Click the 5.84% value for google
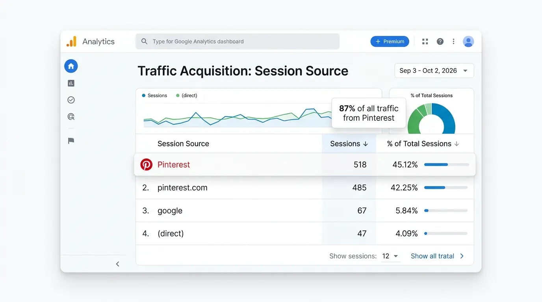Viewport: 542px width, 302px height. point(406,210)
